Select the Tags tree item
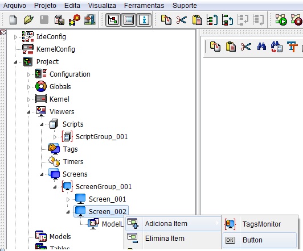This screenshot has height=251, width=303. coord(71,149)
